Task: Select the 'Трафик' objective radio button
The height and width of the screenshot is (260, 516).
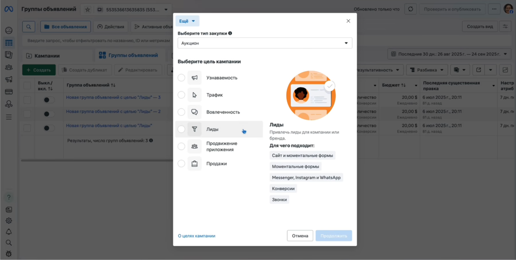Action: point(181,95)
